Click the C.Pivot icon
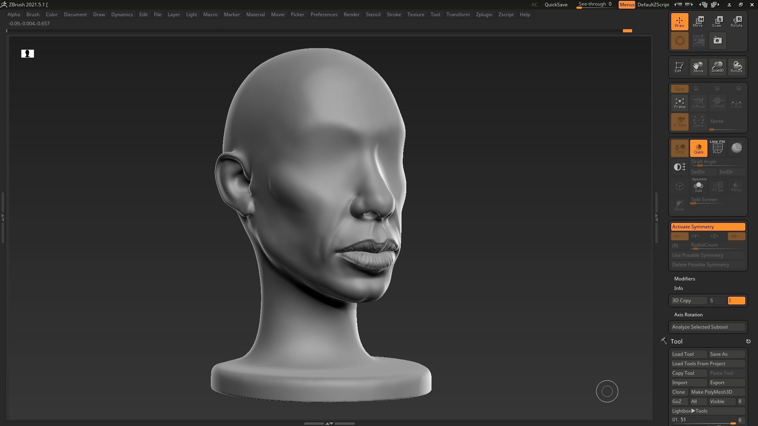Screen dimensions: 758x426 pos(717,103)
